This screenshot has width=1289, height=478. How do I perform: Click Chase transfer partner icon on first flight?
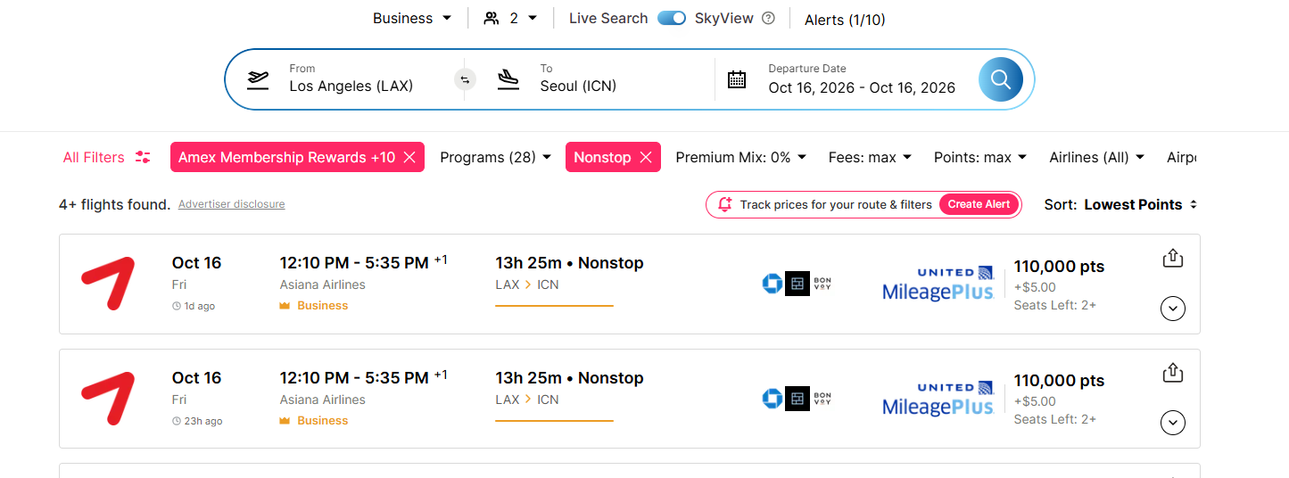click(x=772, y=284)
